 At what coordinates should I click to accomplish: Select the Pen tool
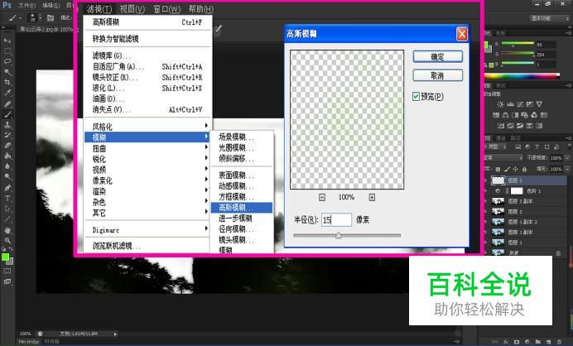click(7, 188)
